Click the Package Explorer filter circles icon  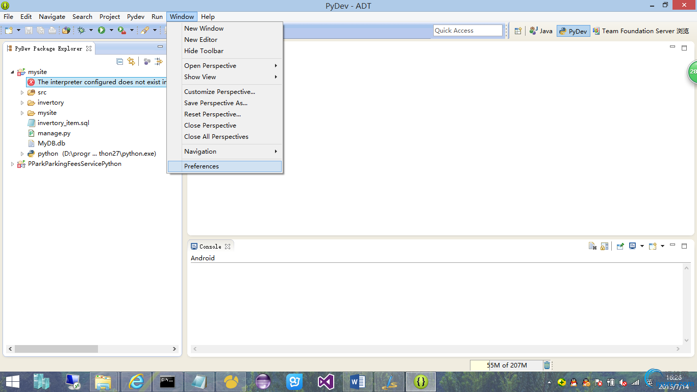[147, 61]
